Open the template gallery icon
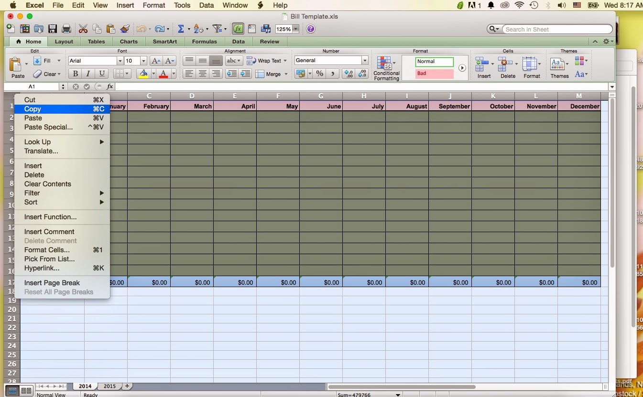This screenshot has height=397, width=643. [x=24, y=29]
